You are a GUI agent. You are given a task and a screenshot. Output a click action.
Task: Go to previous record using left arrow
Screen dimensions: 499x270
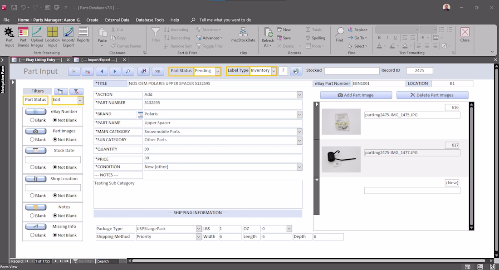(102, 71)
